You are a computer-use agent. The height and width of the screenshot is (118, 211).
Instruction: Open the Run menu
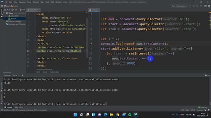42,2
